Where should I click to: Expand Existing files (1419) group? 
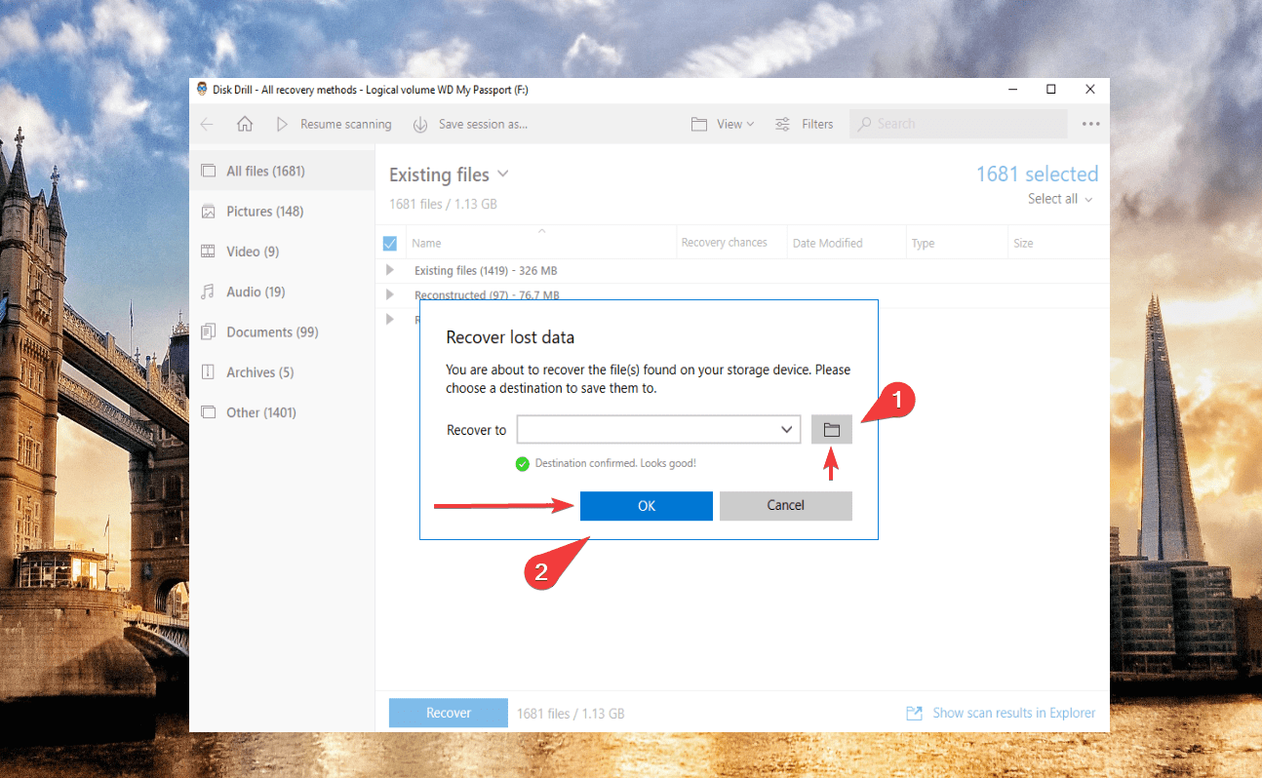click(x=390, y=270)
